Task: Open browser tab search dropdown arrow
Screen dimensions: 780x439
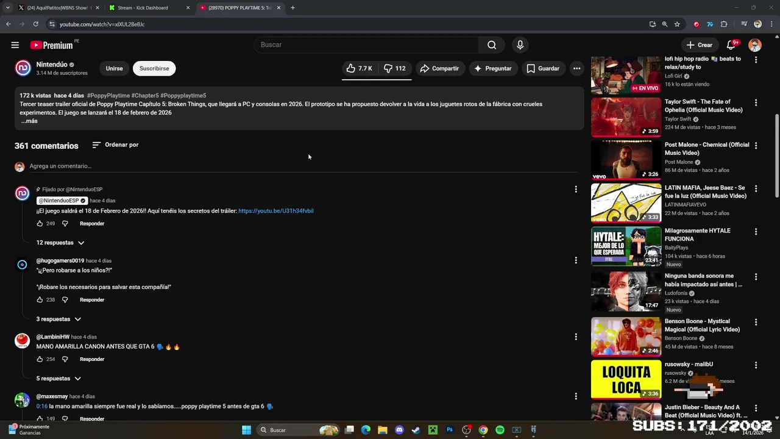Action: pos(7,8)
